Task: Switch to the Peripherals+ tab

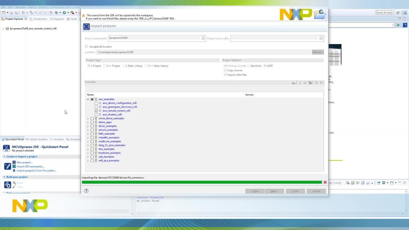Action: point(38,19)
